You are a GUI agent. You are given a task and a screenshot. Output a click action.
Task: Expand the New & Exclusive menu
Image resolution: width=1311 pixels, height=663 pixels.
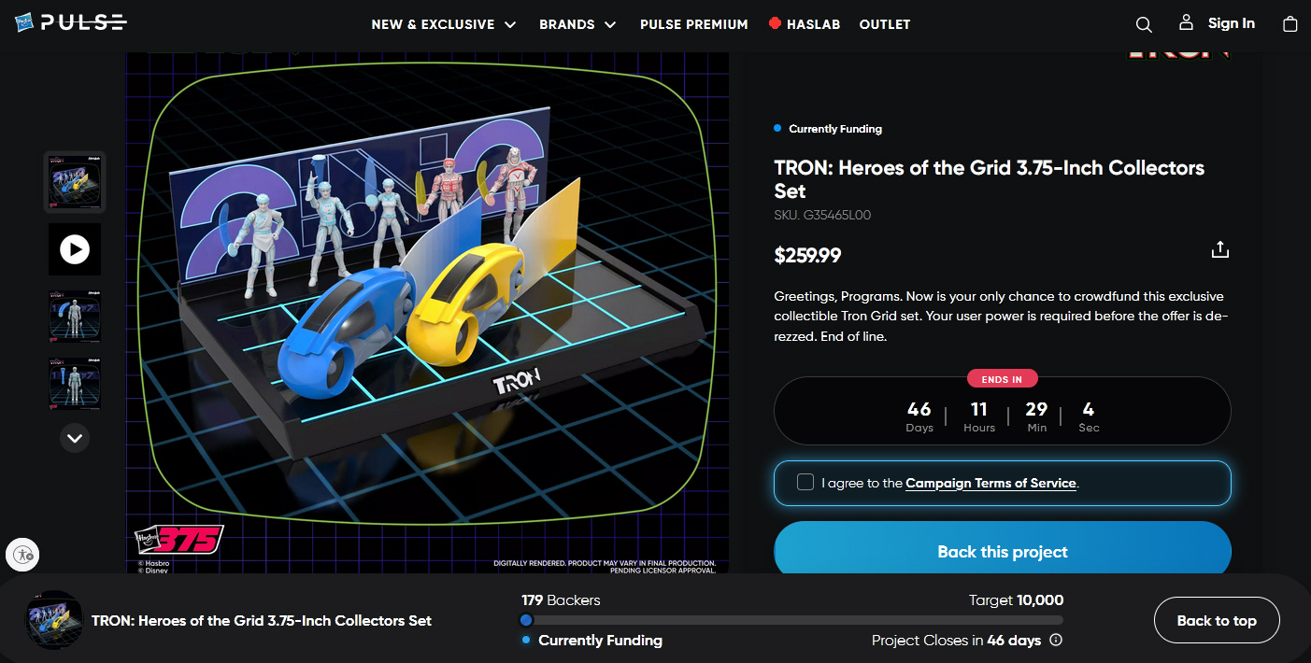(444, 24)
